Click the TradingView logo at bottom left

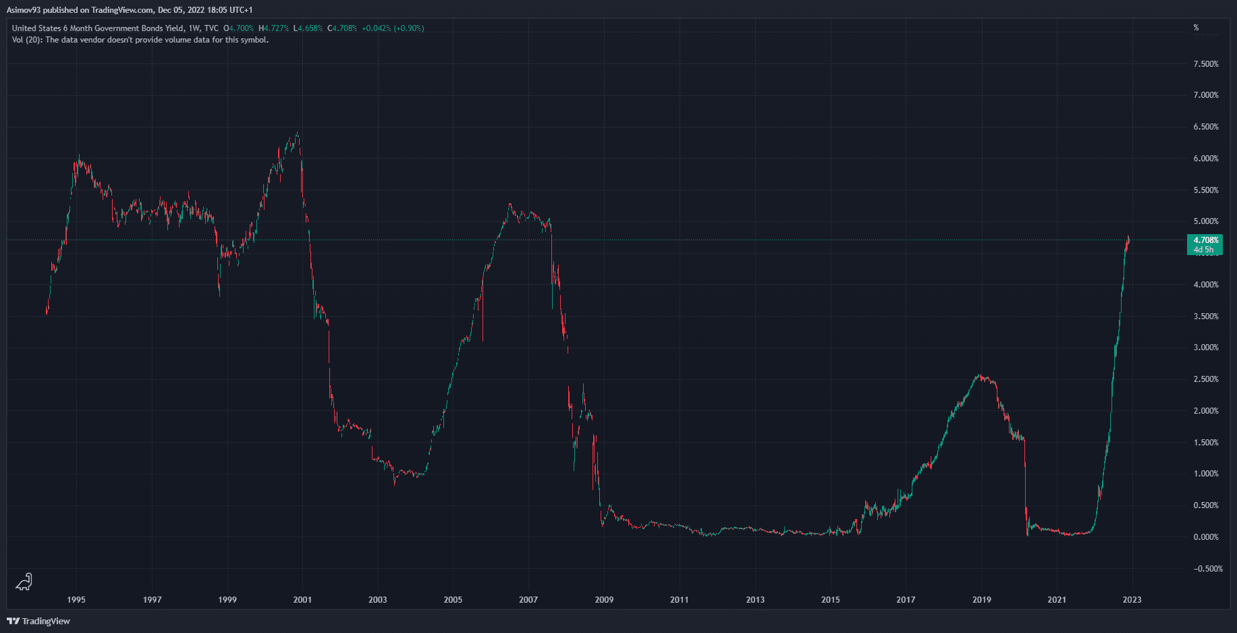tap(38, 621)
